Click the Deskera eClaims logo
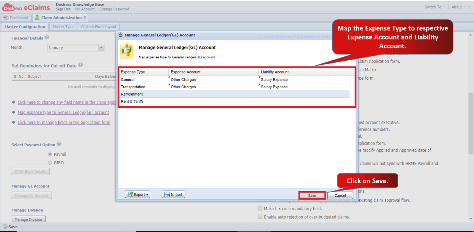The height and width of the screenshot is (232, 474). [x=26, y=7]
